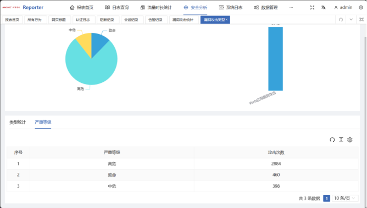The height and width of the screenshot is (208, 367).
Task: Refresh the table data
Action: pyautogui.click(x=332, y=140)
